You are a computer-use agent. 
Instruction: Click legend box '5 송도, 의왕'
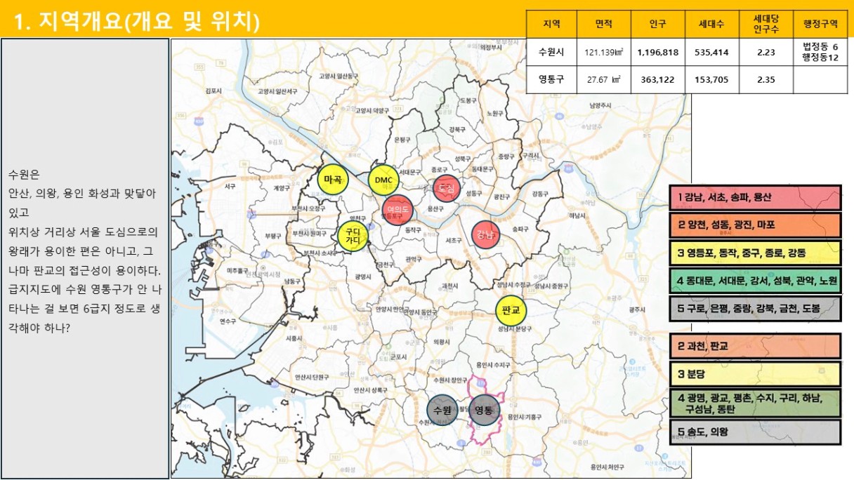[755, 432]
